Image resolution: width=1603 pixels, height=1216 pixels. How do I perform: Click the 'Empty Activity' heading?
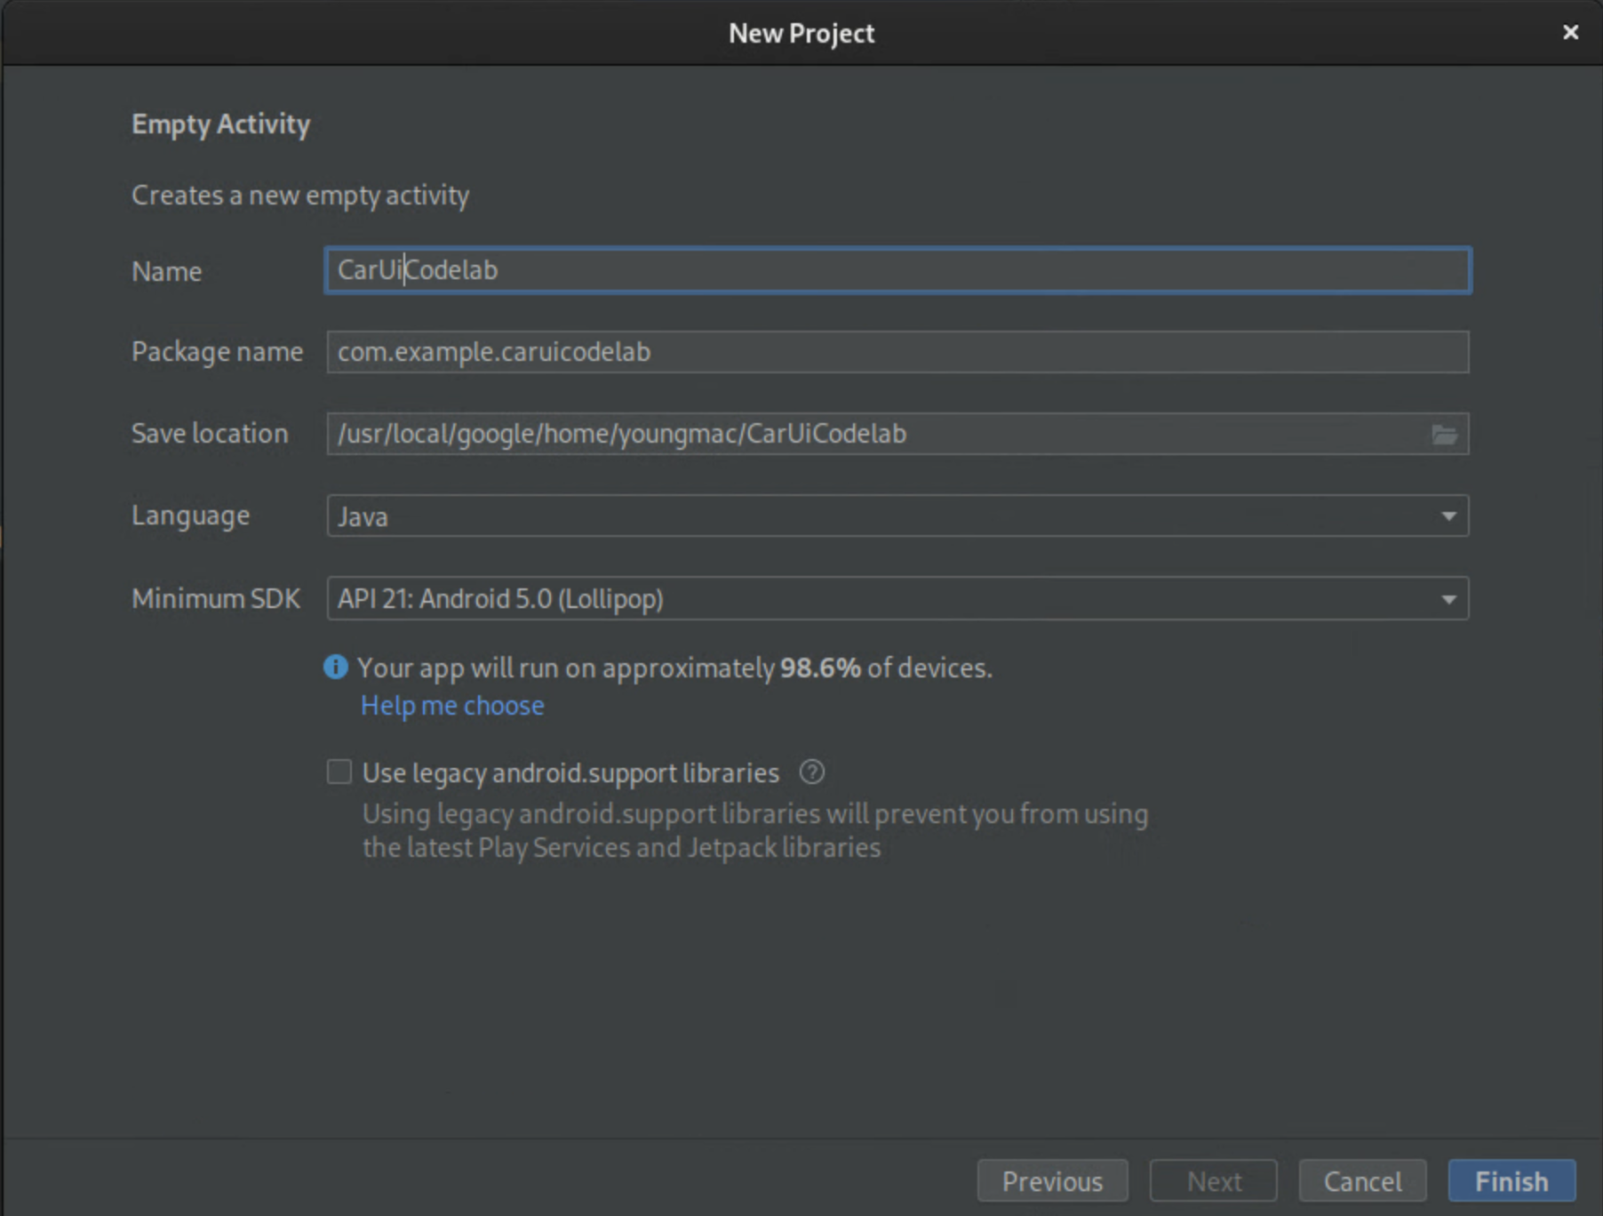(x=221, y=124)
